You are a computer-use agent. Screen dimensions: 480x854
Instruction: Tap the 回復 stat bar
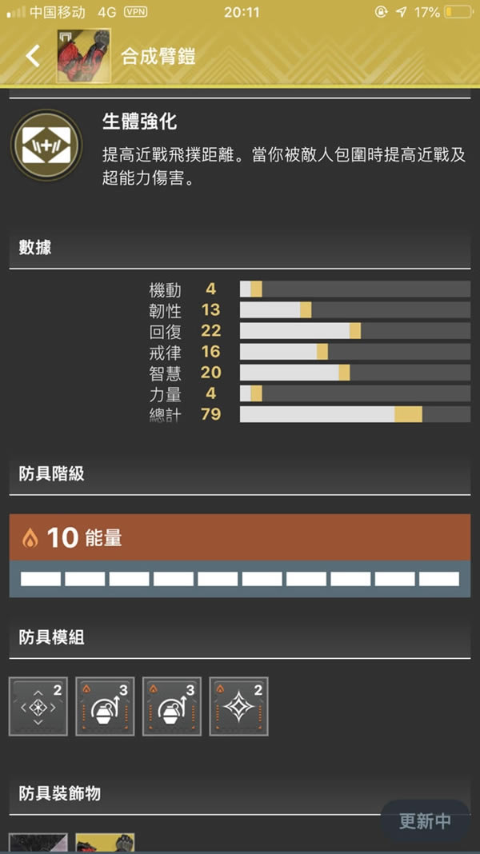click(x=354, y=331)
